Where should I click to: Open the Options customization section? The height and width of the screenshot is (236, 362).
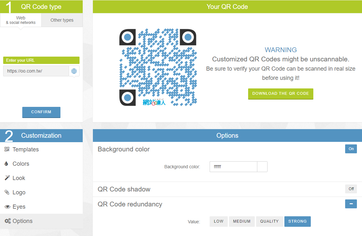pos(41,221)
